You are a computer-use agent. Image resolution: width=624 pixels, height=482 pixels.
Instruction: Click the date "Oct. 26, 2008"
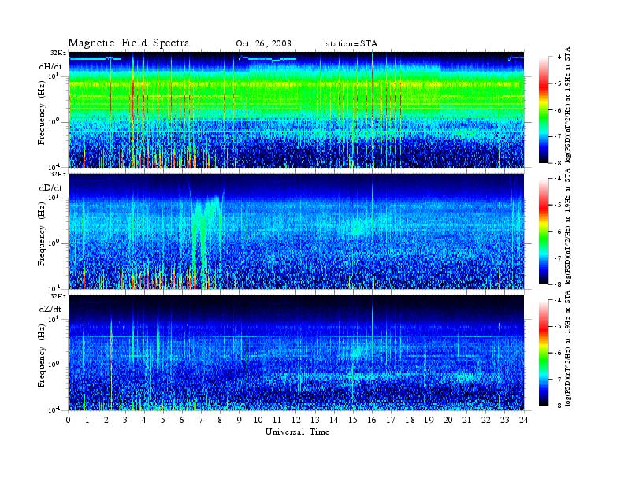(x=263, y=43)
